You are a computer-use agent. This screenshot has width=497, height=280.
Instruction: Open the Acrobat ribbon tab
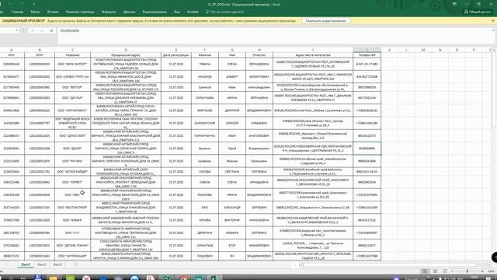tap(193, 12)
